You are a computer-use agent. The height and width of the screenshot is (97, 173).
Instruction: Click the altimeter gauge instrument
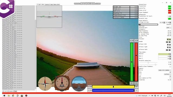pos(62,83)
